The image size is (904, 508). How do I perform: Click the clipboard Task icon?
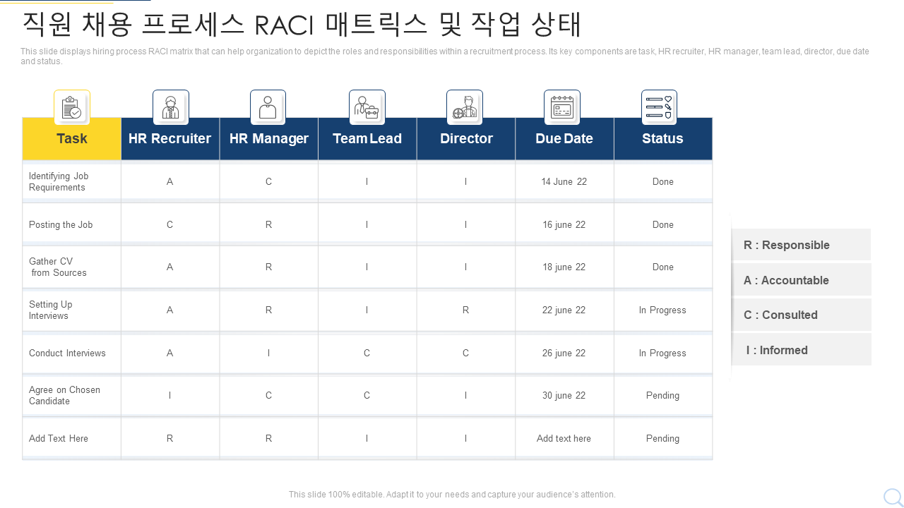(x=72, y=107)
